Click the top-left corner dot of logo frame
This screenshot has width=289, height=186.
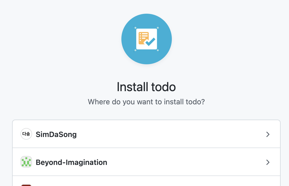[x=136, y=28]
